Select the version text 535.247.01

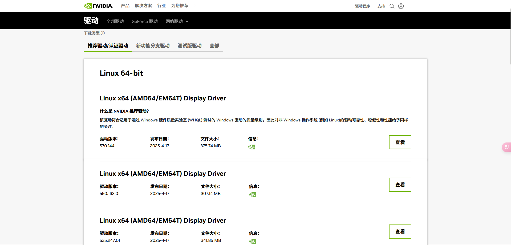pyautogui.click(x=110, y=240)
